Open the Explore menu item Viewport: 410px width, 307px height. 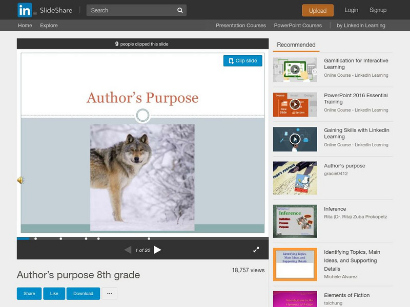click(49, 26)
